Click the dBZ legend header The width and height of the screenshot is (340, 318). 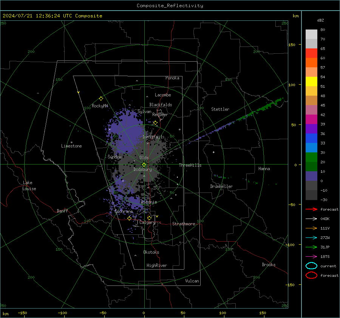coord(320,20)
